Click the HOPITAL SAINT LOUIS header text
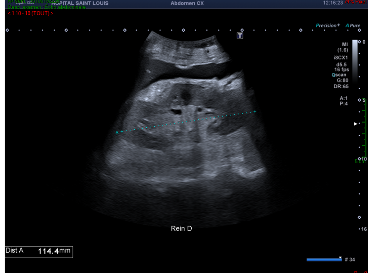The width and height of the screenshot is (368, 273). [80, 3]
